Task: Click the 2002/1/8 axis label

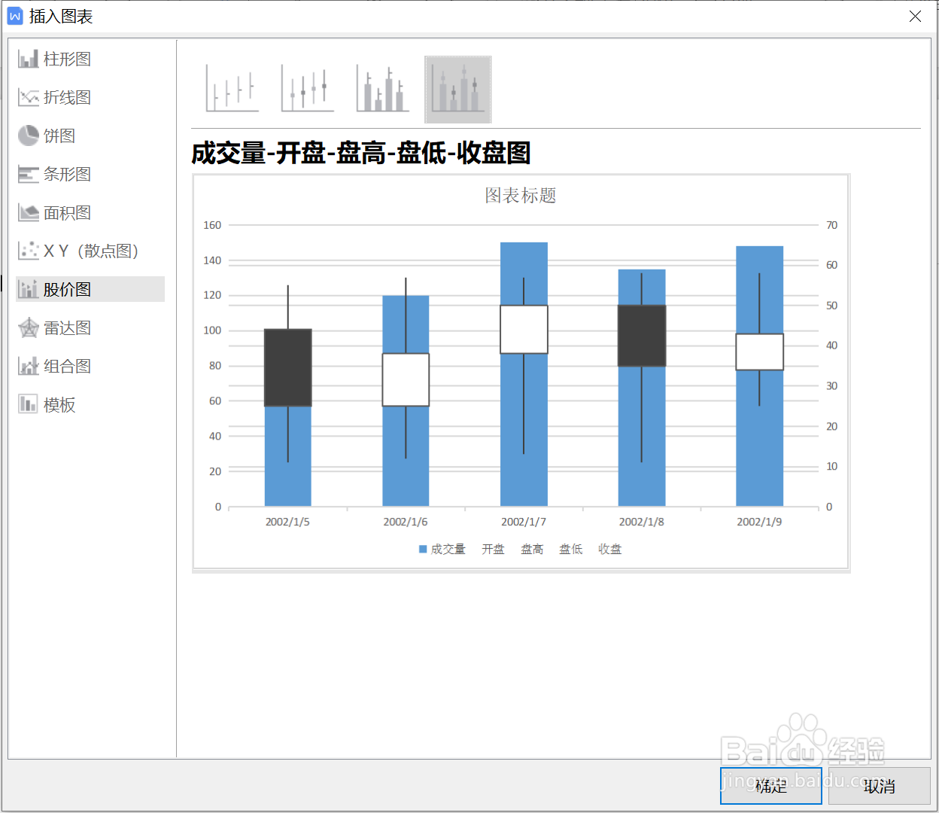Action: [x=642, y=522]
